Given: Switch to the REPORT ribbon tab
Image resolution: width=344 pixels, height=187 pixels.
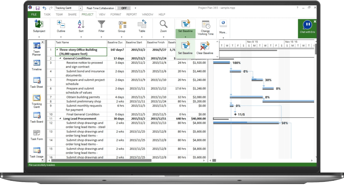Looking at the screenshot, I should point(132,15).
